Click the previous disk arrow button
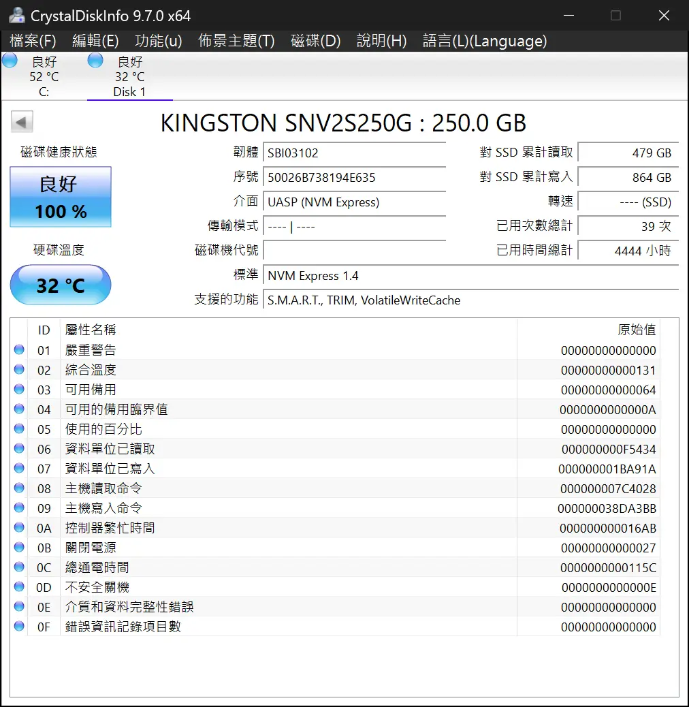The width and height of the screenshot is (689, 707). tap(22, 122)
